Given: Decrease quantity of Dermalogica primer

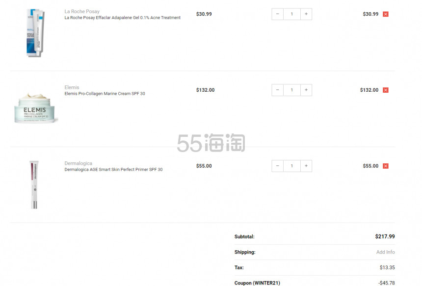Looking at the screenshot, I should 277,166.
